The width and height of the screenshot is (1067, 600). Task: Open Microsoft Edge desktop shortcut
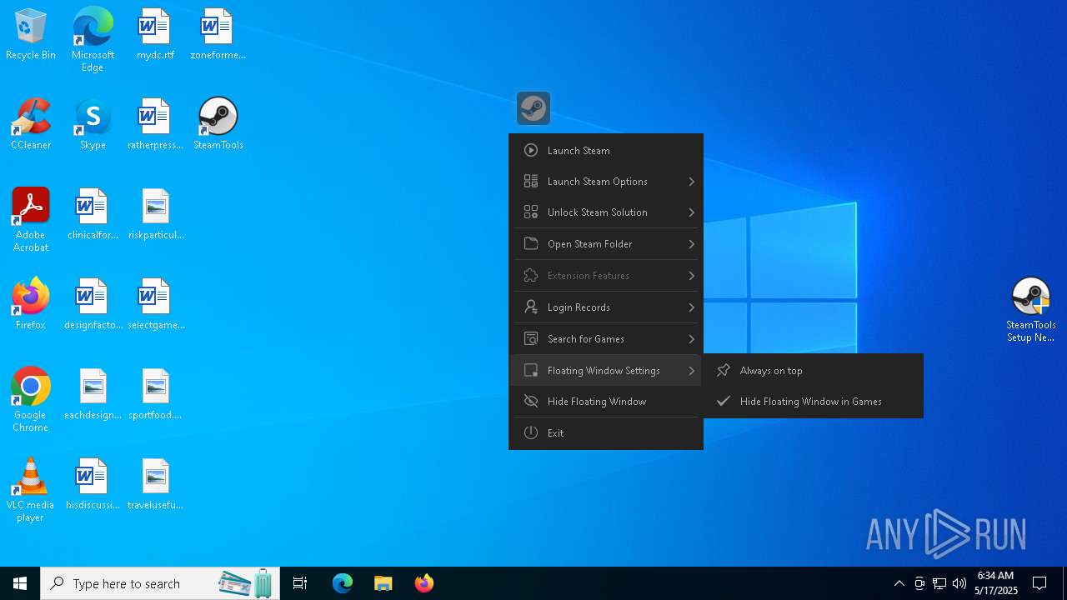(93, 39)
